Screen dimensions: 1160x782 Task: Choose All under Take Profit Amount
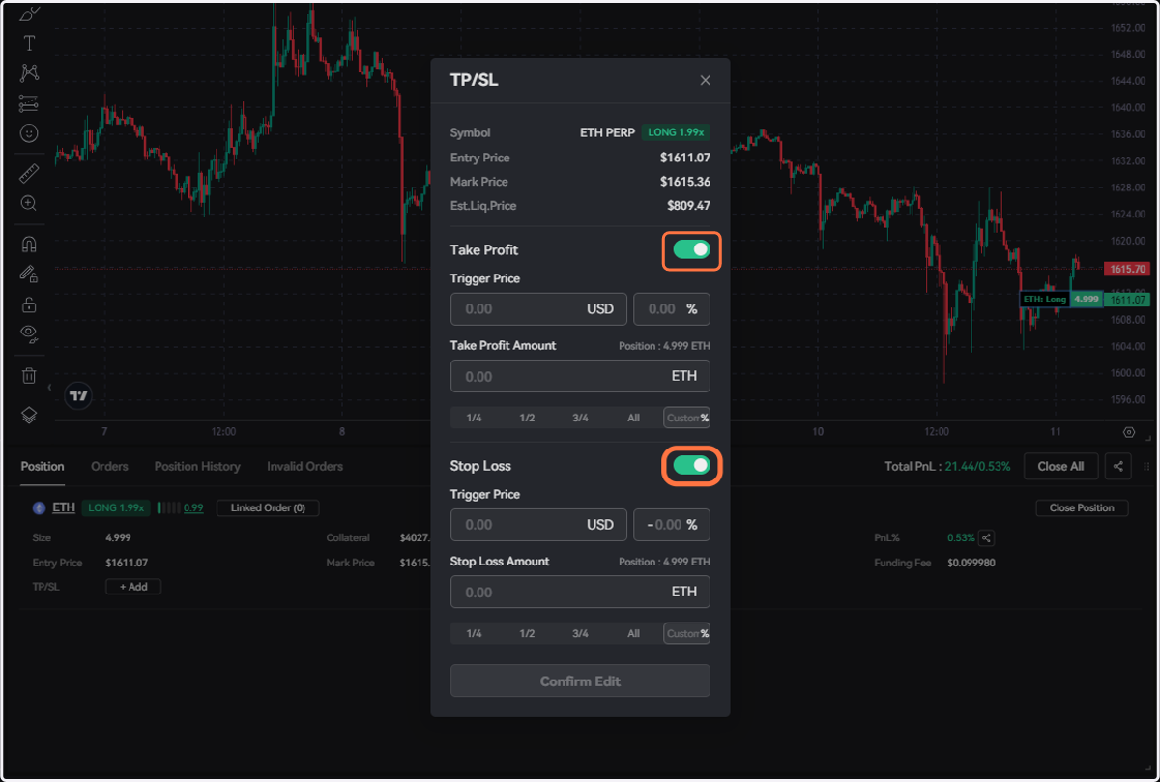click(633, 418)
